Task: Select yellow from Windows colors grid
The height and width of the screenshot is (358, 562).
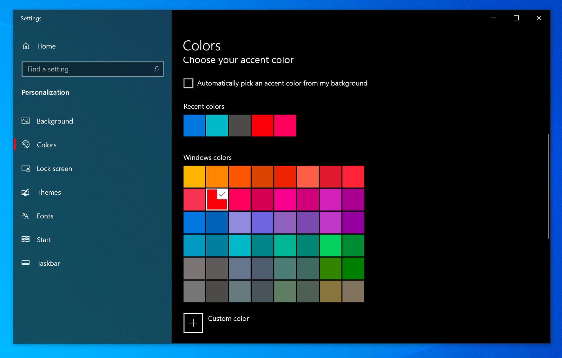Action: point(195,177)
